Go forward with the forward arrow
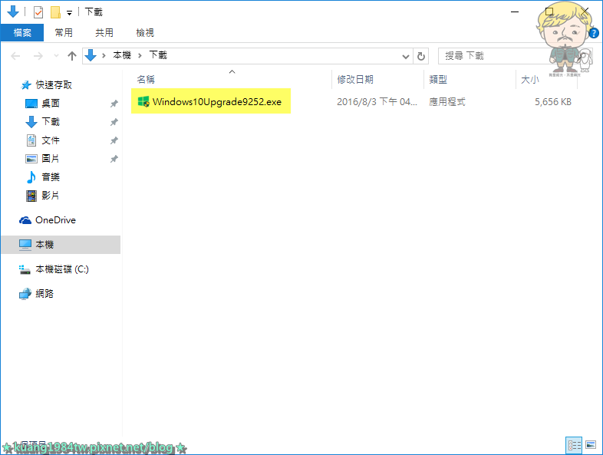Screen dimensions: 603x455 pos(38,56)
